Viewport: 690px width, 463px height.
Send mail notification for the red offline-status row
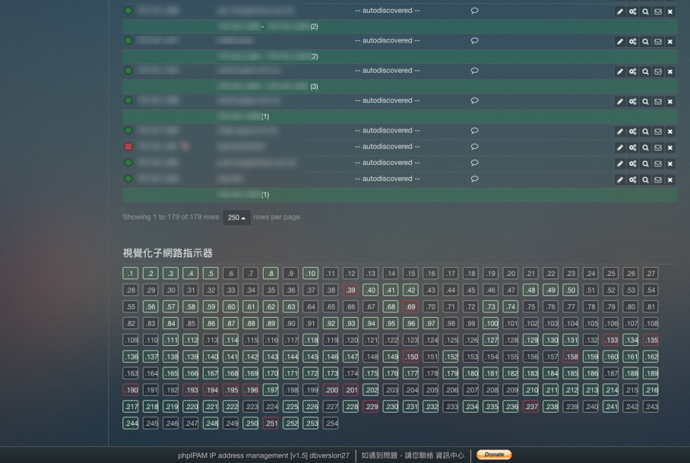(x=658, y=147)
